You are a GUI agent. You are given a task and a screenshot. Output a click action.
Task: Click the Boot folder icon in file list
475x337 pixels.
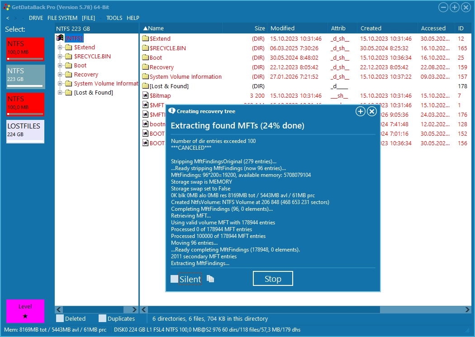145,57
